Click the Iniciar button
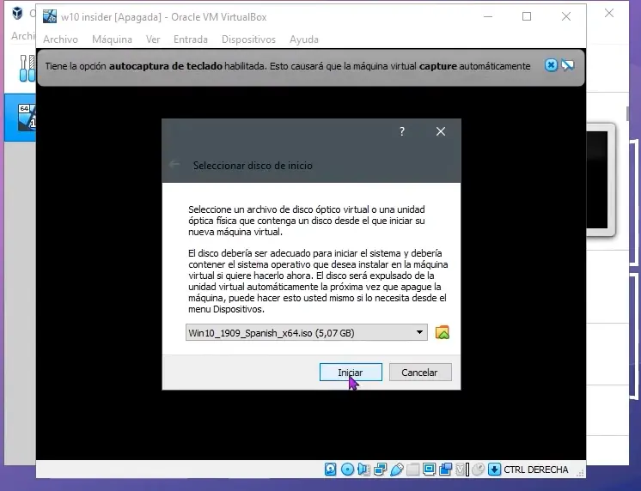 [x=351, y=373]
